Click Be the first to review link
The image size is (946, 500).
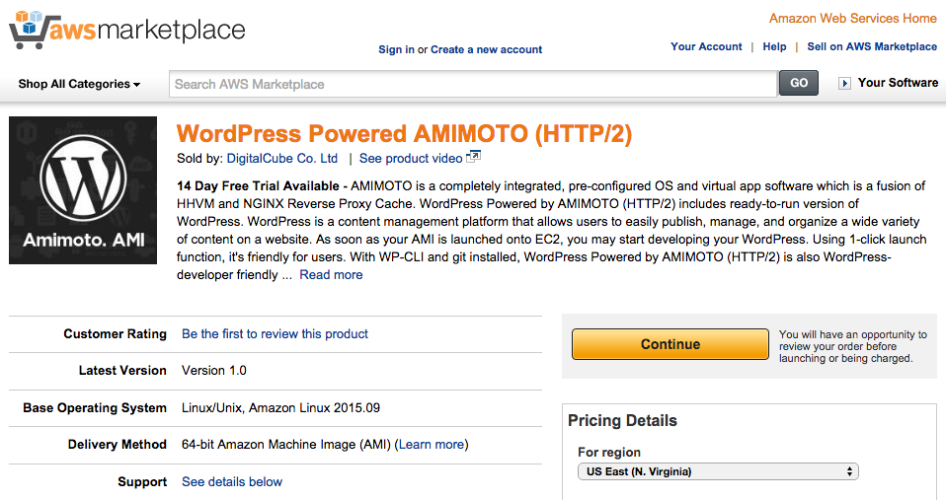(275, 333)
